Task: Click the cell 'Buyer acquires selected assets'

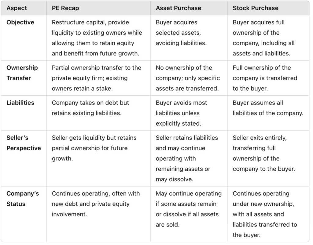Action: [181, 33]
